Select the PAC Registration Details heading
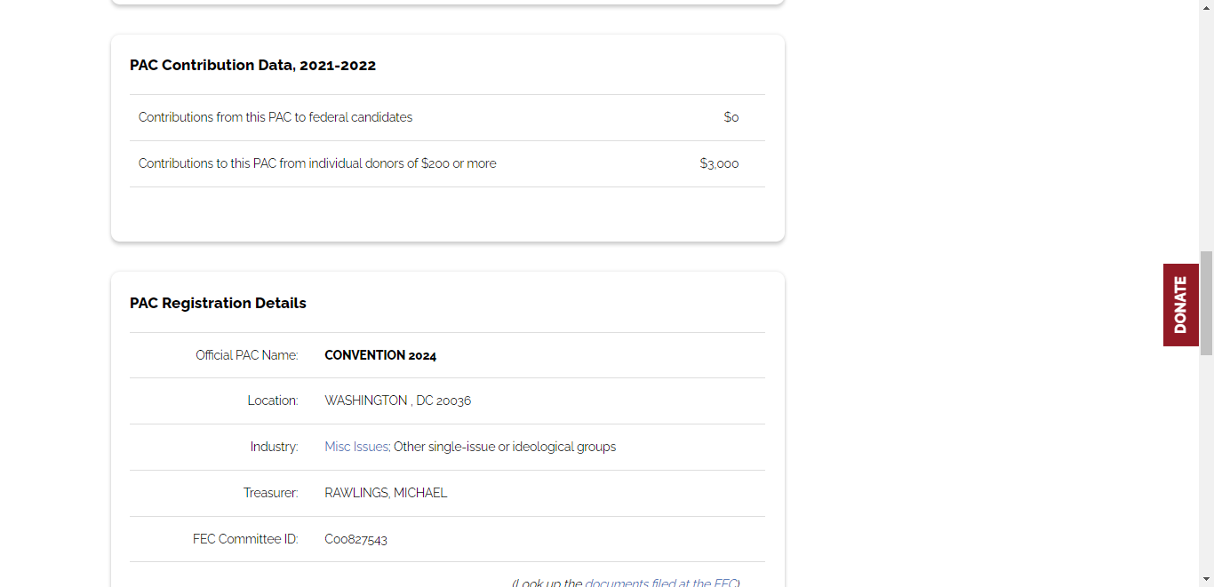The width and height of the screenshot is (1214, 587). [x=218, y=303]
